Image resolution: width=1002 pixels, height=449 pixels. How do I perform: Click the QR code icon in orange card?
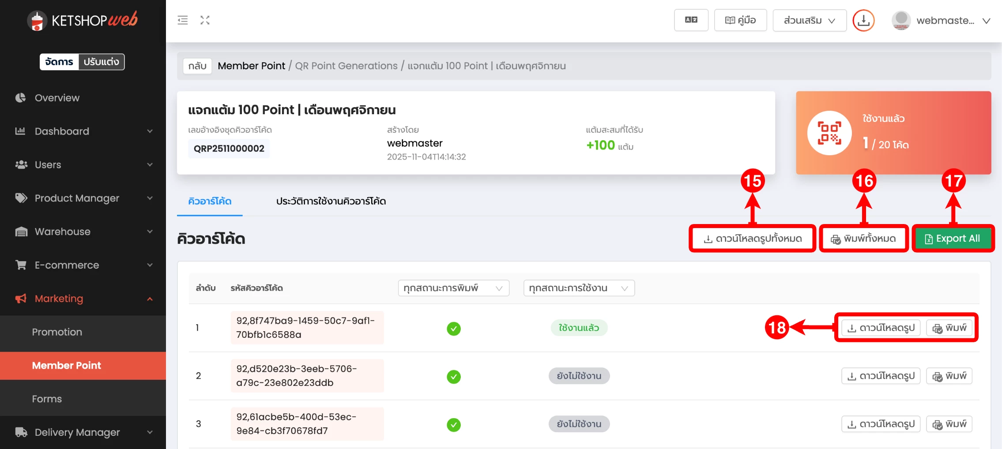829,133
